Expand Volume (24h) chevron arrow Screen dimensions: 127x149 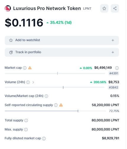pyautogui.click(x=33, y=82)
